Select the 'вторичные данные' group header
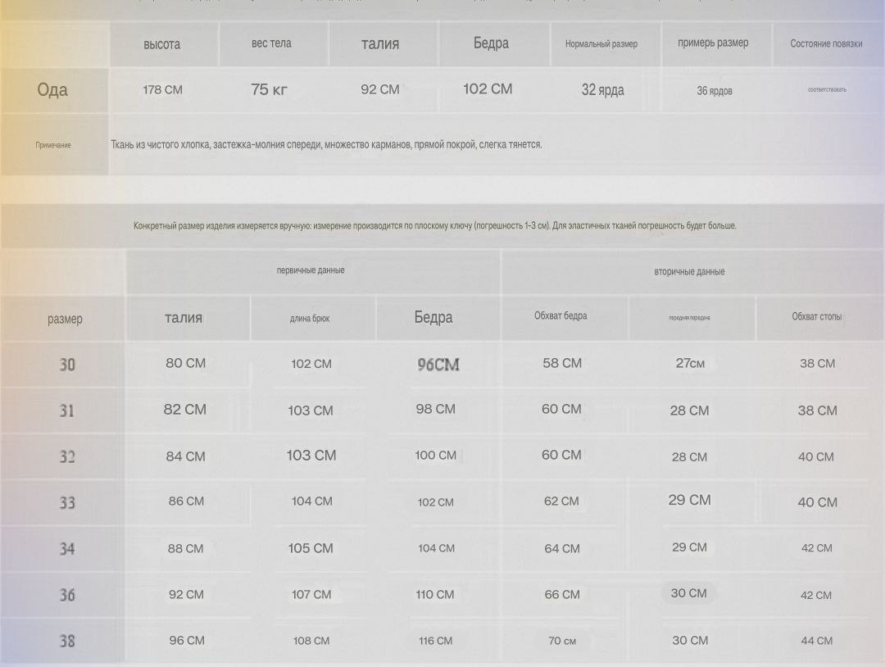This screenshot has width=885, height=667. coord(689,271)
